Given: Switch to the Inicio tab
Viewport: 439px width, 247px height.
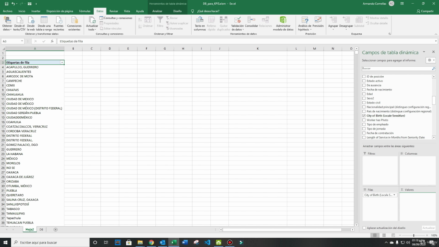Looking at the screenshot, I should click(21, 11).
